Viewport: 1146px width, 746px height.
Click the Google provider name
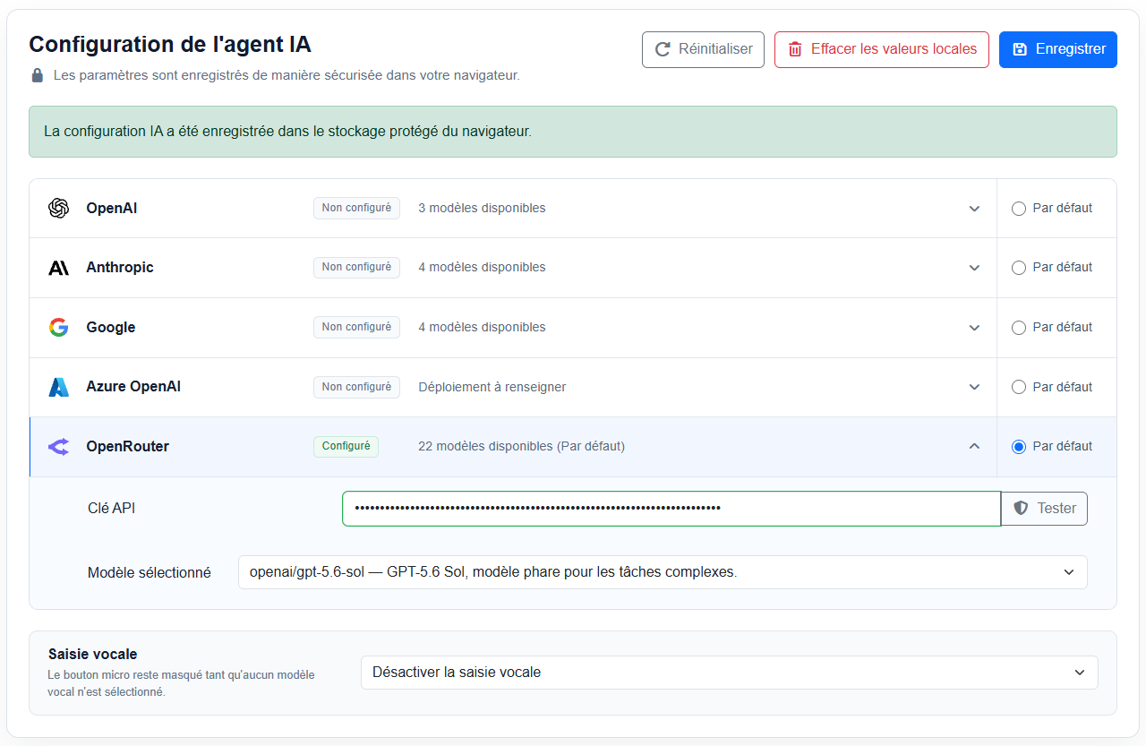coord(111,327)
